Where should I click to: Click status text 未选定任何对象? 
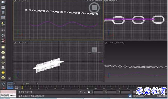(26, 92)
